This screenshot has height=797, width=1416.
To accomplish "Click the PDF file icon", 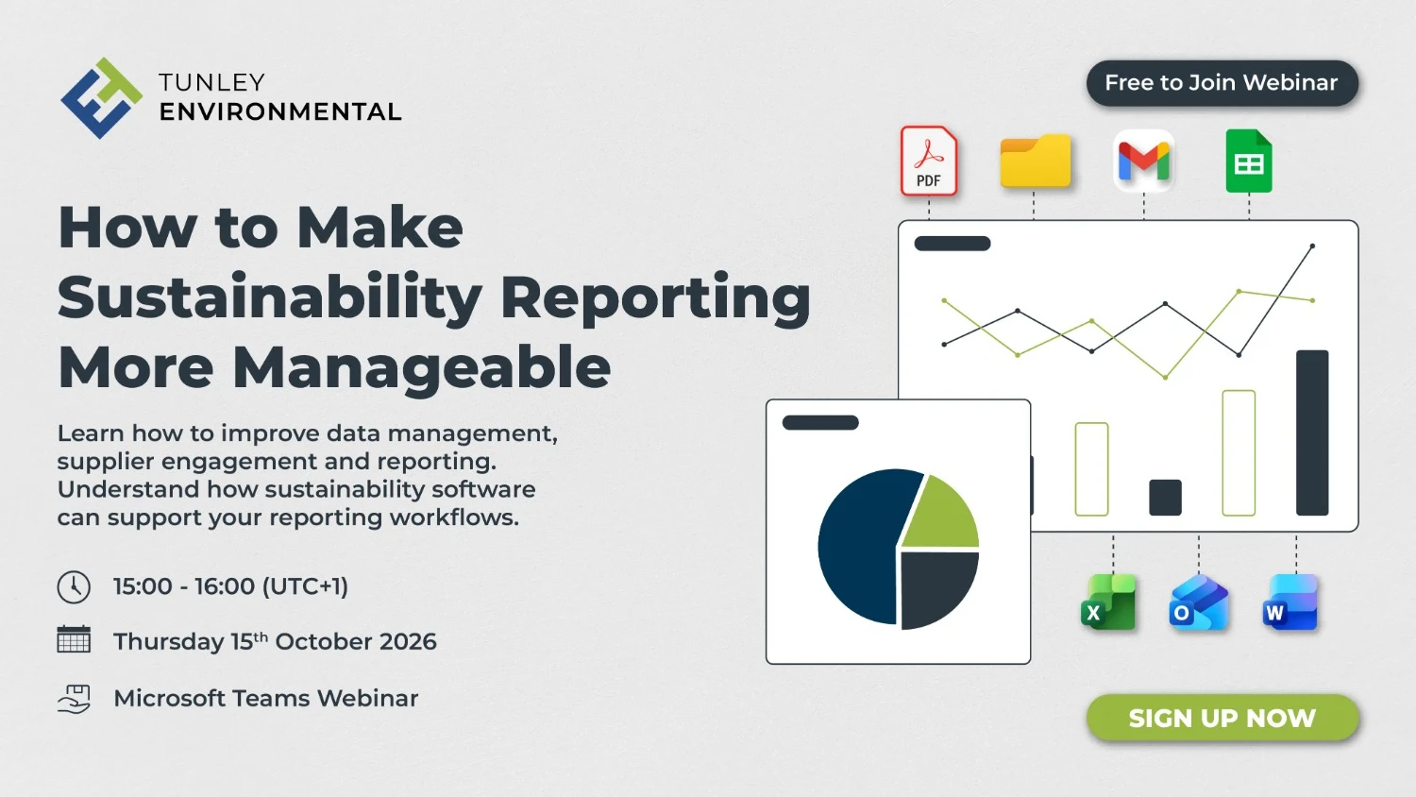I will click(x=929, y=161).
